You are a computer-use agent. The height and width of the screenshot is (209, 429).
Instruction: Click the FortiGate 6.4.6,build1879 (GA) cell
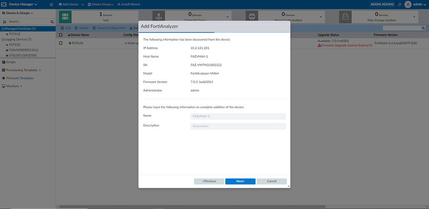(x=395, y=43)
